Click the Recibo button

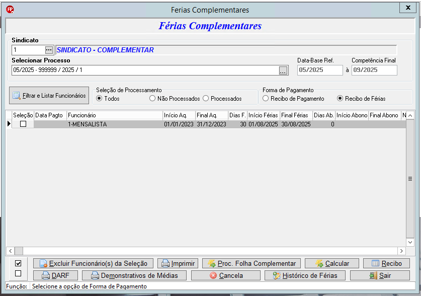tap(387, 263)
